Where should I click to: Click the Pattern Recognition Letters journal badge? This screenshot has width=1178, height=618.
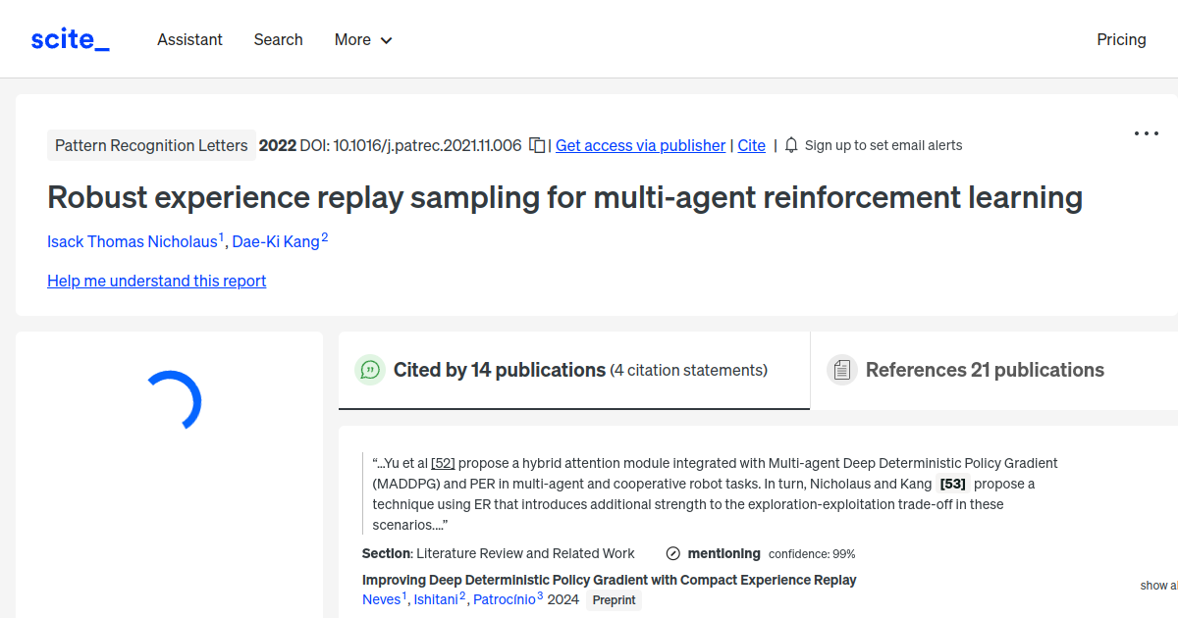tap(151, 144)
